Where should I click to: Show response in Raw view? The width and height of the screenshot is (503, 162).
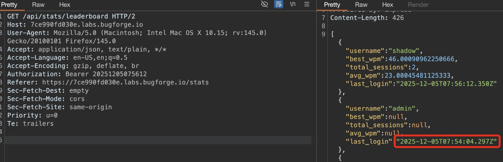361,5
